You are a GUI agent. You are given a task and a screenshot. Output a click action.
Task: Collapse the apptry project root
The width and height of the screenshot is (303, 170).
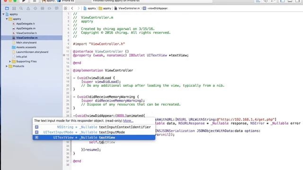click(3, 14)
